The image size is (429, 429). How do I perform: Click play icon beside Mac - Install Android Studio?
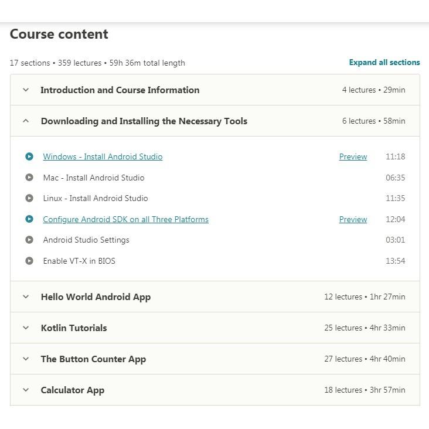(x=29, y=178)
